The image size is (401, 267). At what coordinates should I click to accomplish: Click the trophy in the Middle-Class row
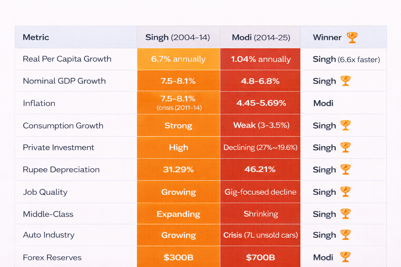(345, 214)
